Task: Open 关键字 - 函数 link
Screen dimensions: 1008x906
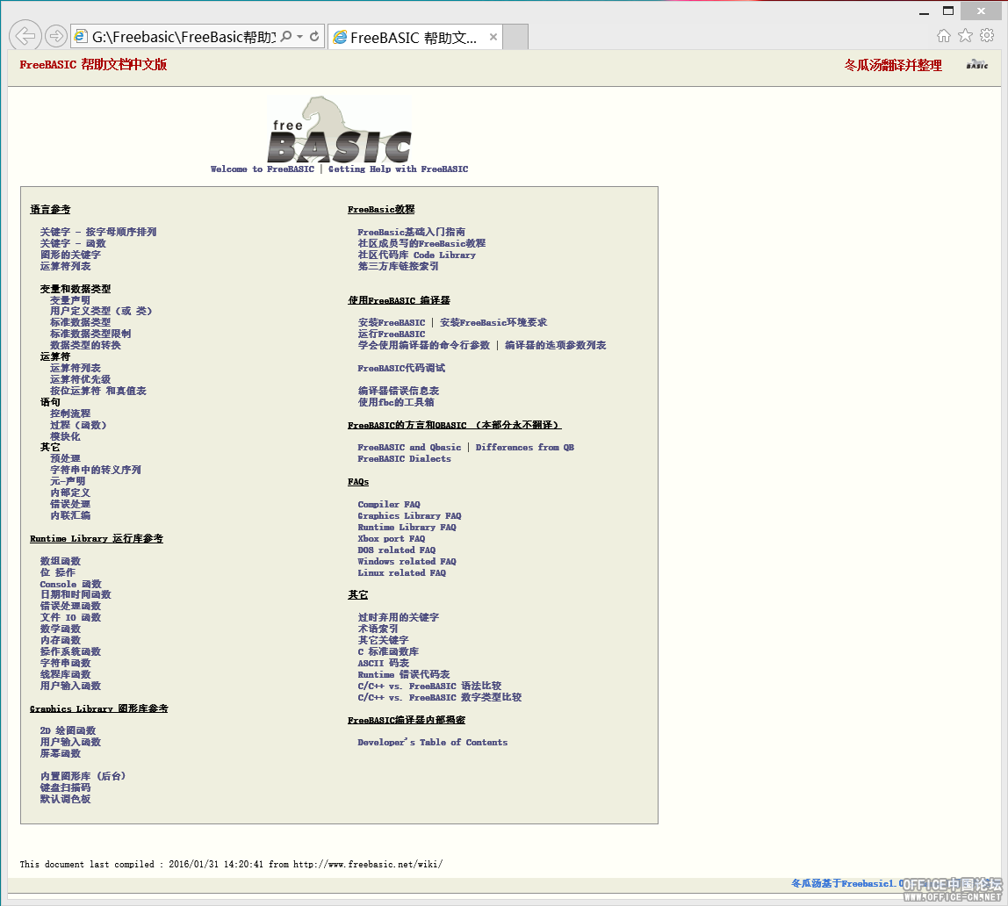Action: 73,243
